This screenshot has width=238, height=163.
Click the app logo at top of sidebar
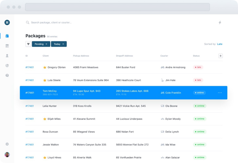pos(7,22)
